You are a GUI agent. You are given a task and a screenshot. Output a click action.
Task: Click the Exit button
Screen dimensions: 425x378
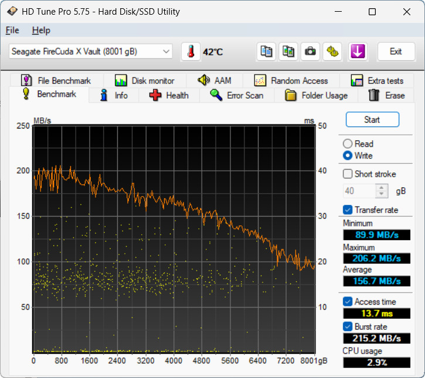point(396,52)
